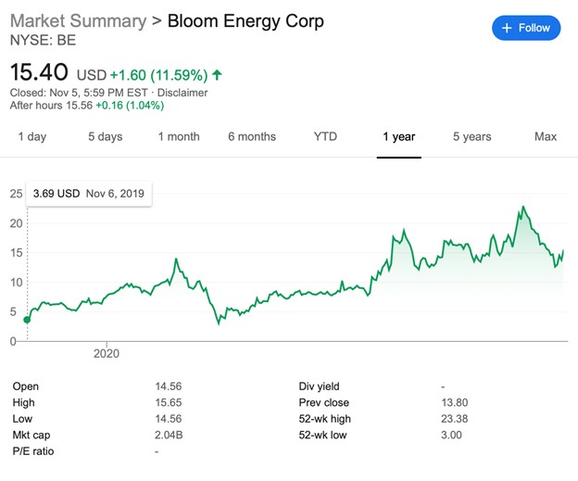This screenshot has height=481, width=578.
Task: Switch to the Max range tab
Action: (x=546, y=136)
